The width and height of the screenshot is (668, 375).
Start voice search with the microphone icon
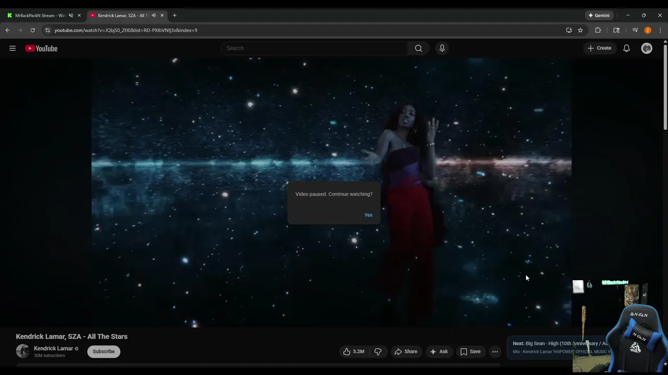pos(442,48)
